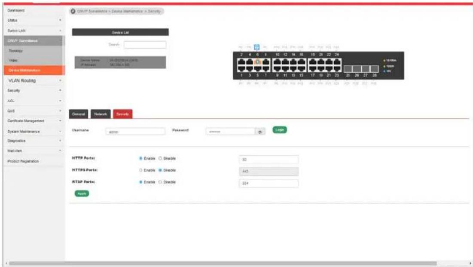The width and height of the screenshot is (473, 267).
Task: Expand the Switch LAN sidebar arrow
Action: pos(60,31)
